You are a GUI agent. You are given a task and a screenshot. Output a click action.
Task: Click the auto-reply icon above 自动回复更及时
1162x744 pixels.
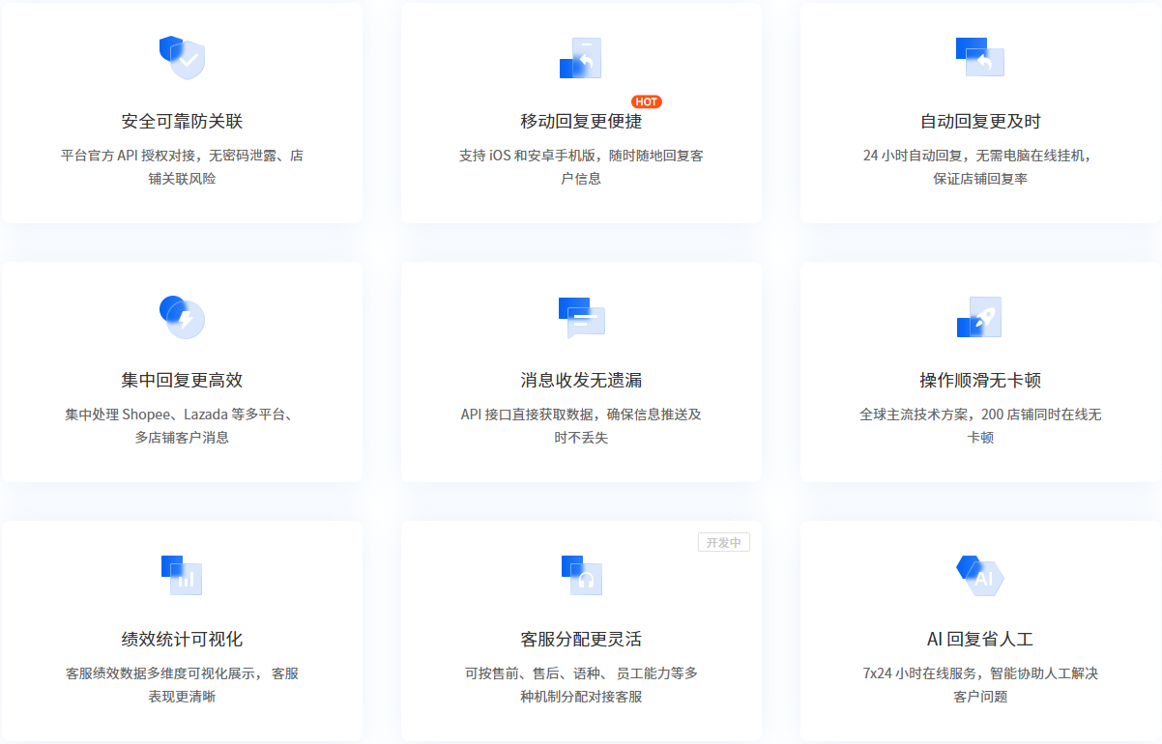[980, 57]
